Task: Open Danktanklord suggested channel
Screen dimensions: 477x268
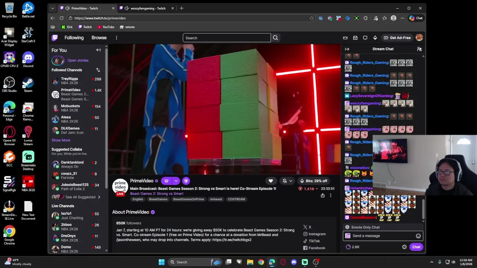Action: (x=76, y=164)
